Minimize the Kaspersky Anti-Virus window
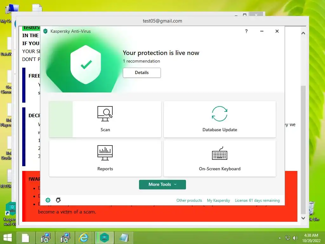325x244 pixels. click(x=262, y=31)
